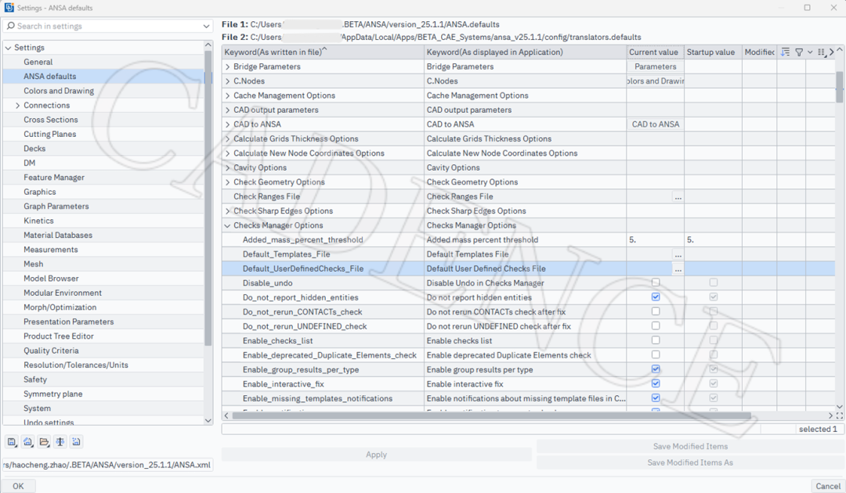846x493 pixels.
Task: Expand Check Sharp Edges Options row
Action: click(x=227, y=211)
